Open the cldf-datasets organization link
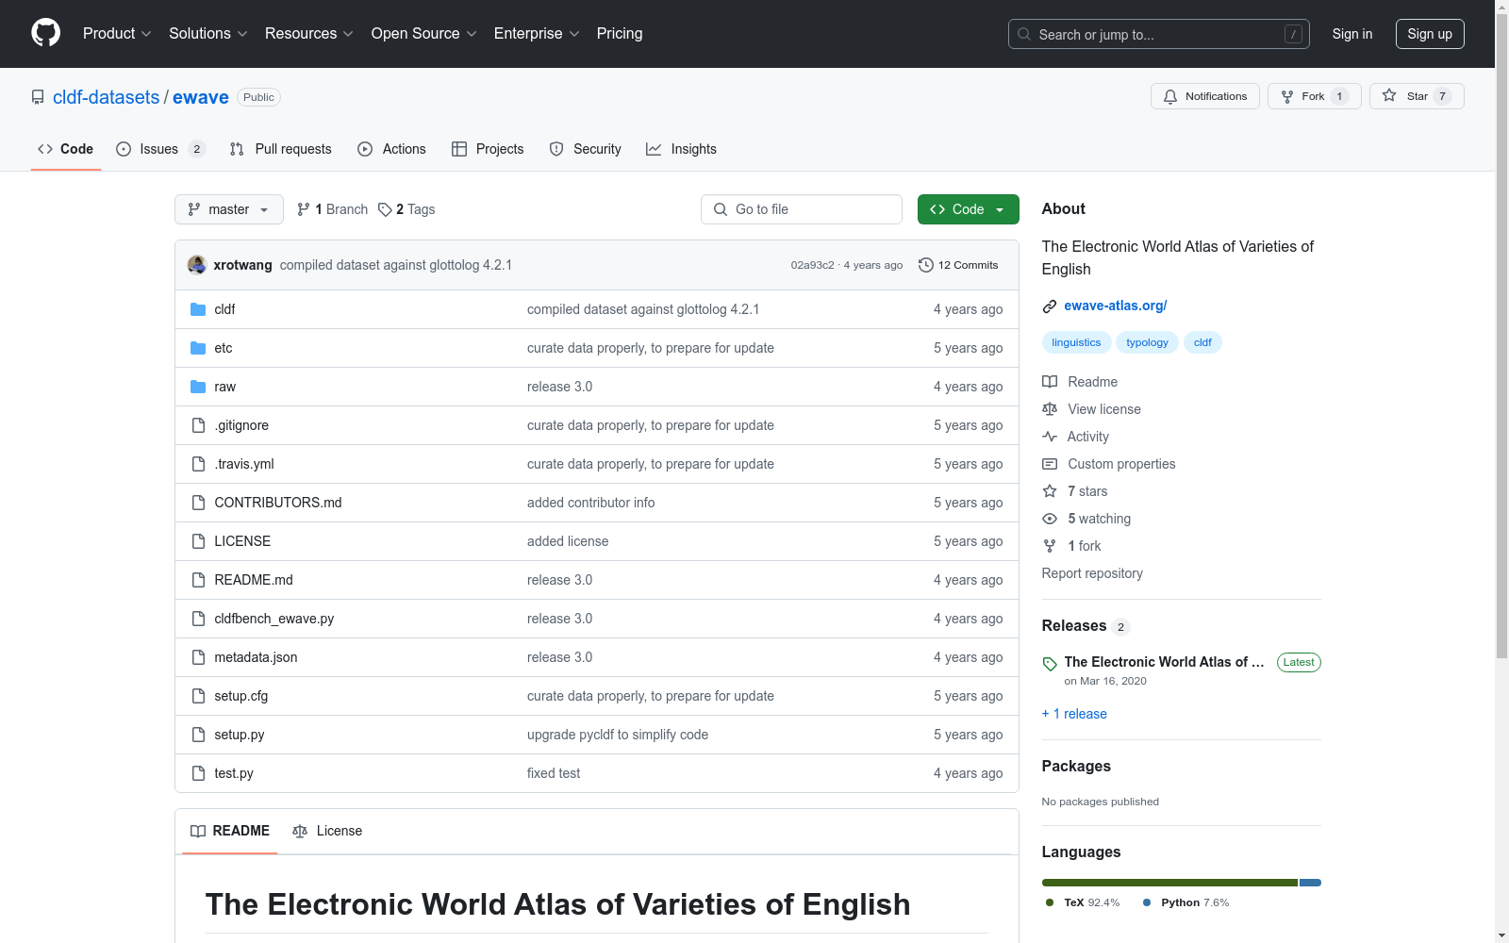The height and width of the screenshot is (943, 1509). coord(107,97)
